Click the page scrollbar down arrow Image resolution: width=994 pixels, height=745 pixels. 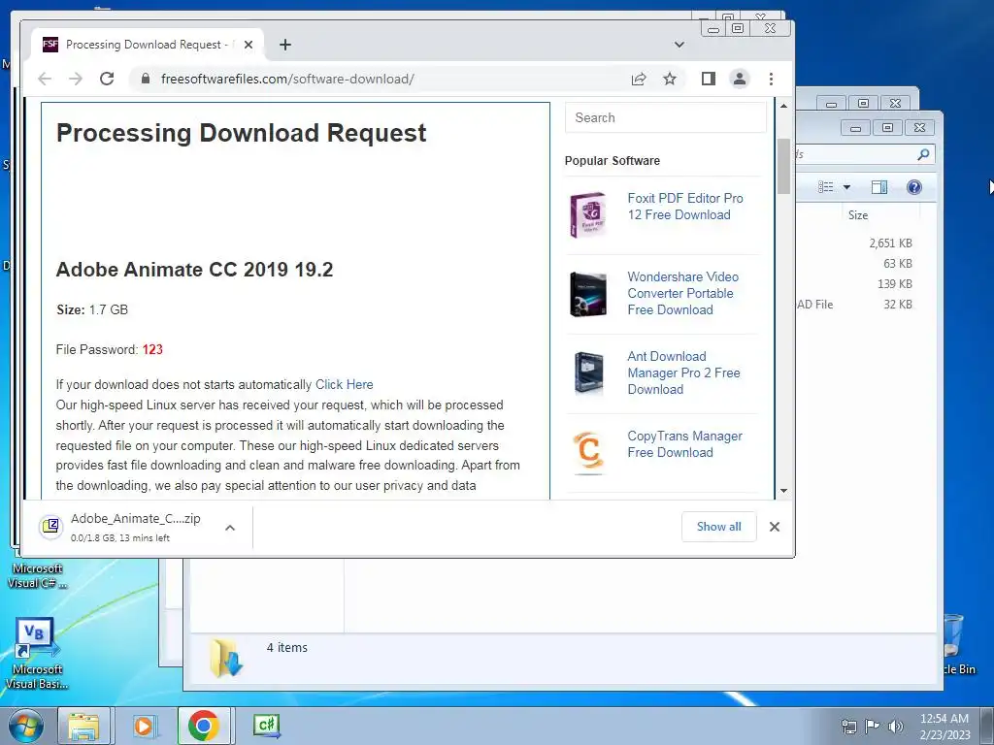coord(783,491)
